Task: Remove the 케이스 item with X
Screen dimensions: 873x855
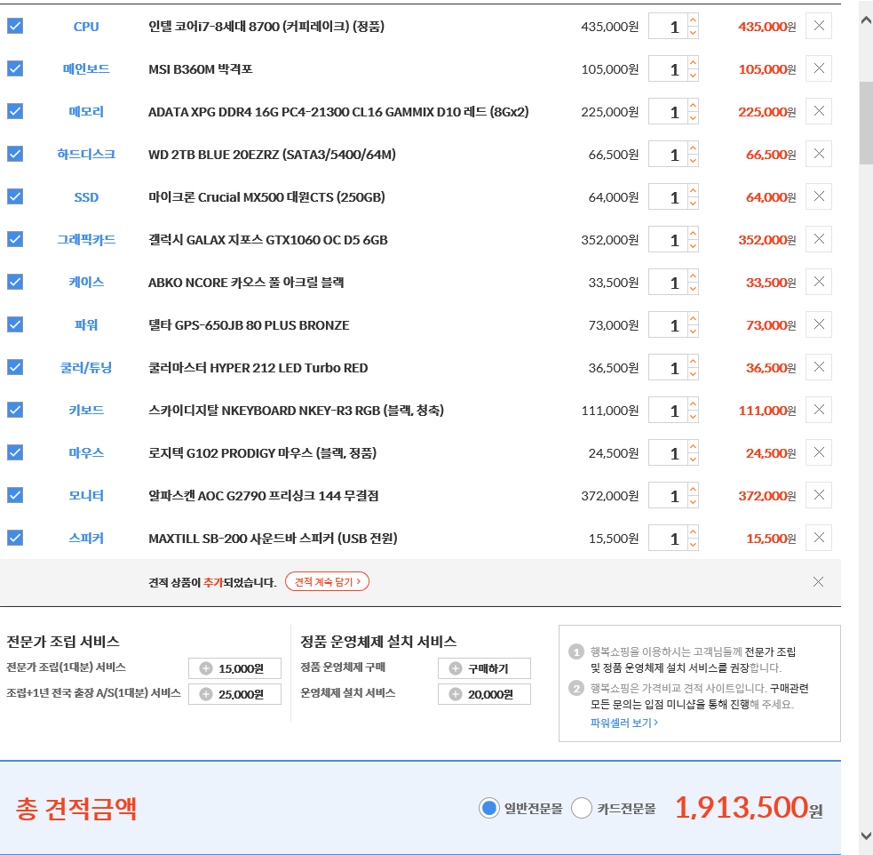Action: tap(819, 282)
